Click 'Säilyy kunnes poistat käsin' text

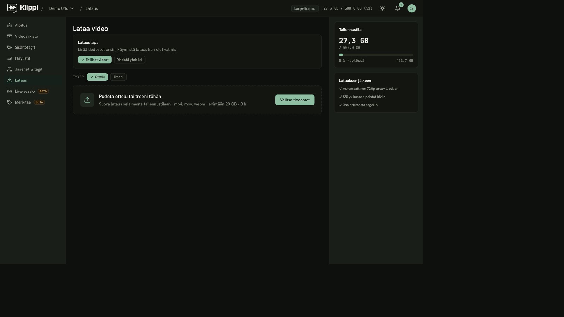click(x=364, y=97)
